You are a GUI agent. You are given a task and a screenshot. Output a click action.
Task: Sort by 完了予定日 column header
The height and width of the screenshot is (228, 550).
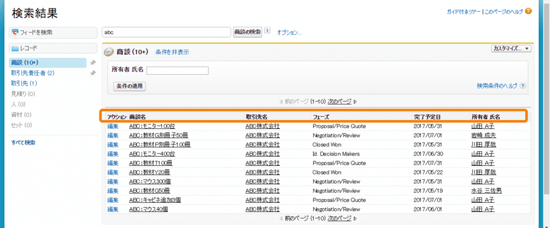pos(427,116)
